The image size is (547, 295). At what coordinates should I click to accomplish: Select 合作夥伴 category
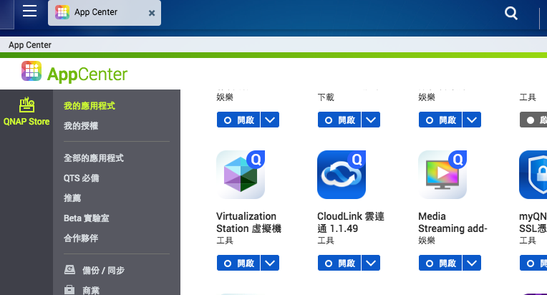point(81,238)
